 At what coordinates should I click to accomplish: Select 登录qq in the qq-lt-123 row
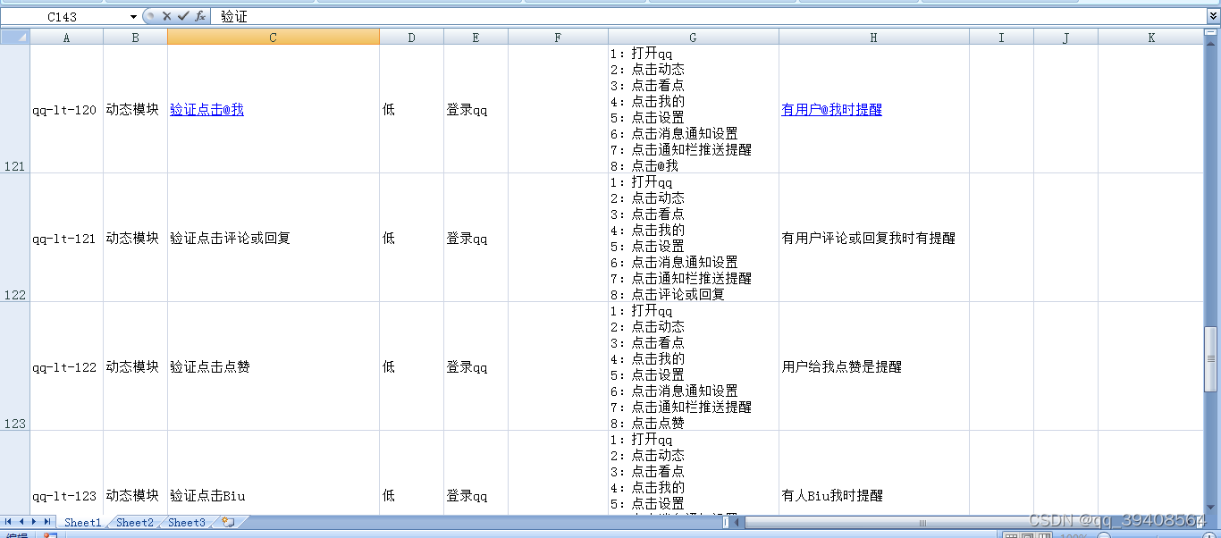pyautogui.click(x=476, y=474)
